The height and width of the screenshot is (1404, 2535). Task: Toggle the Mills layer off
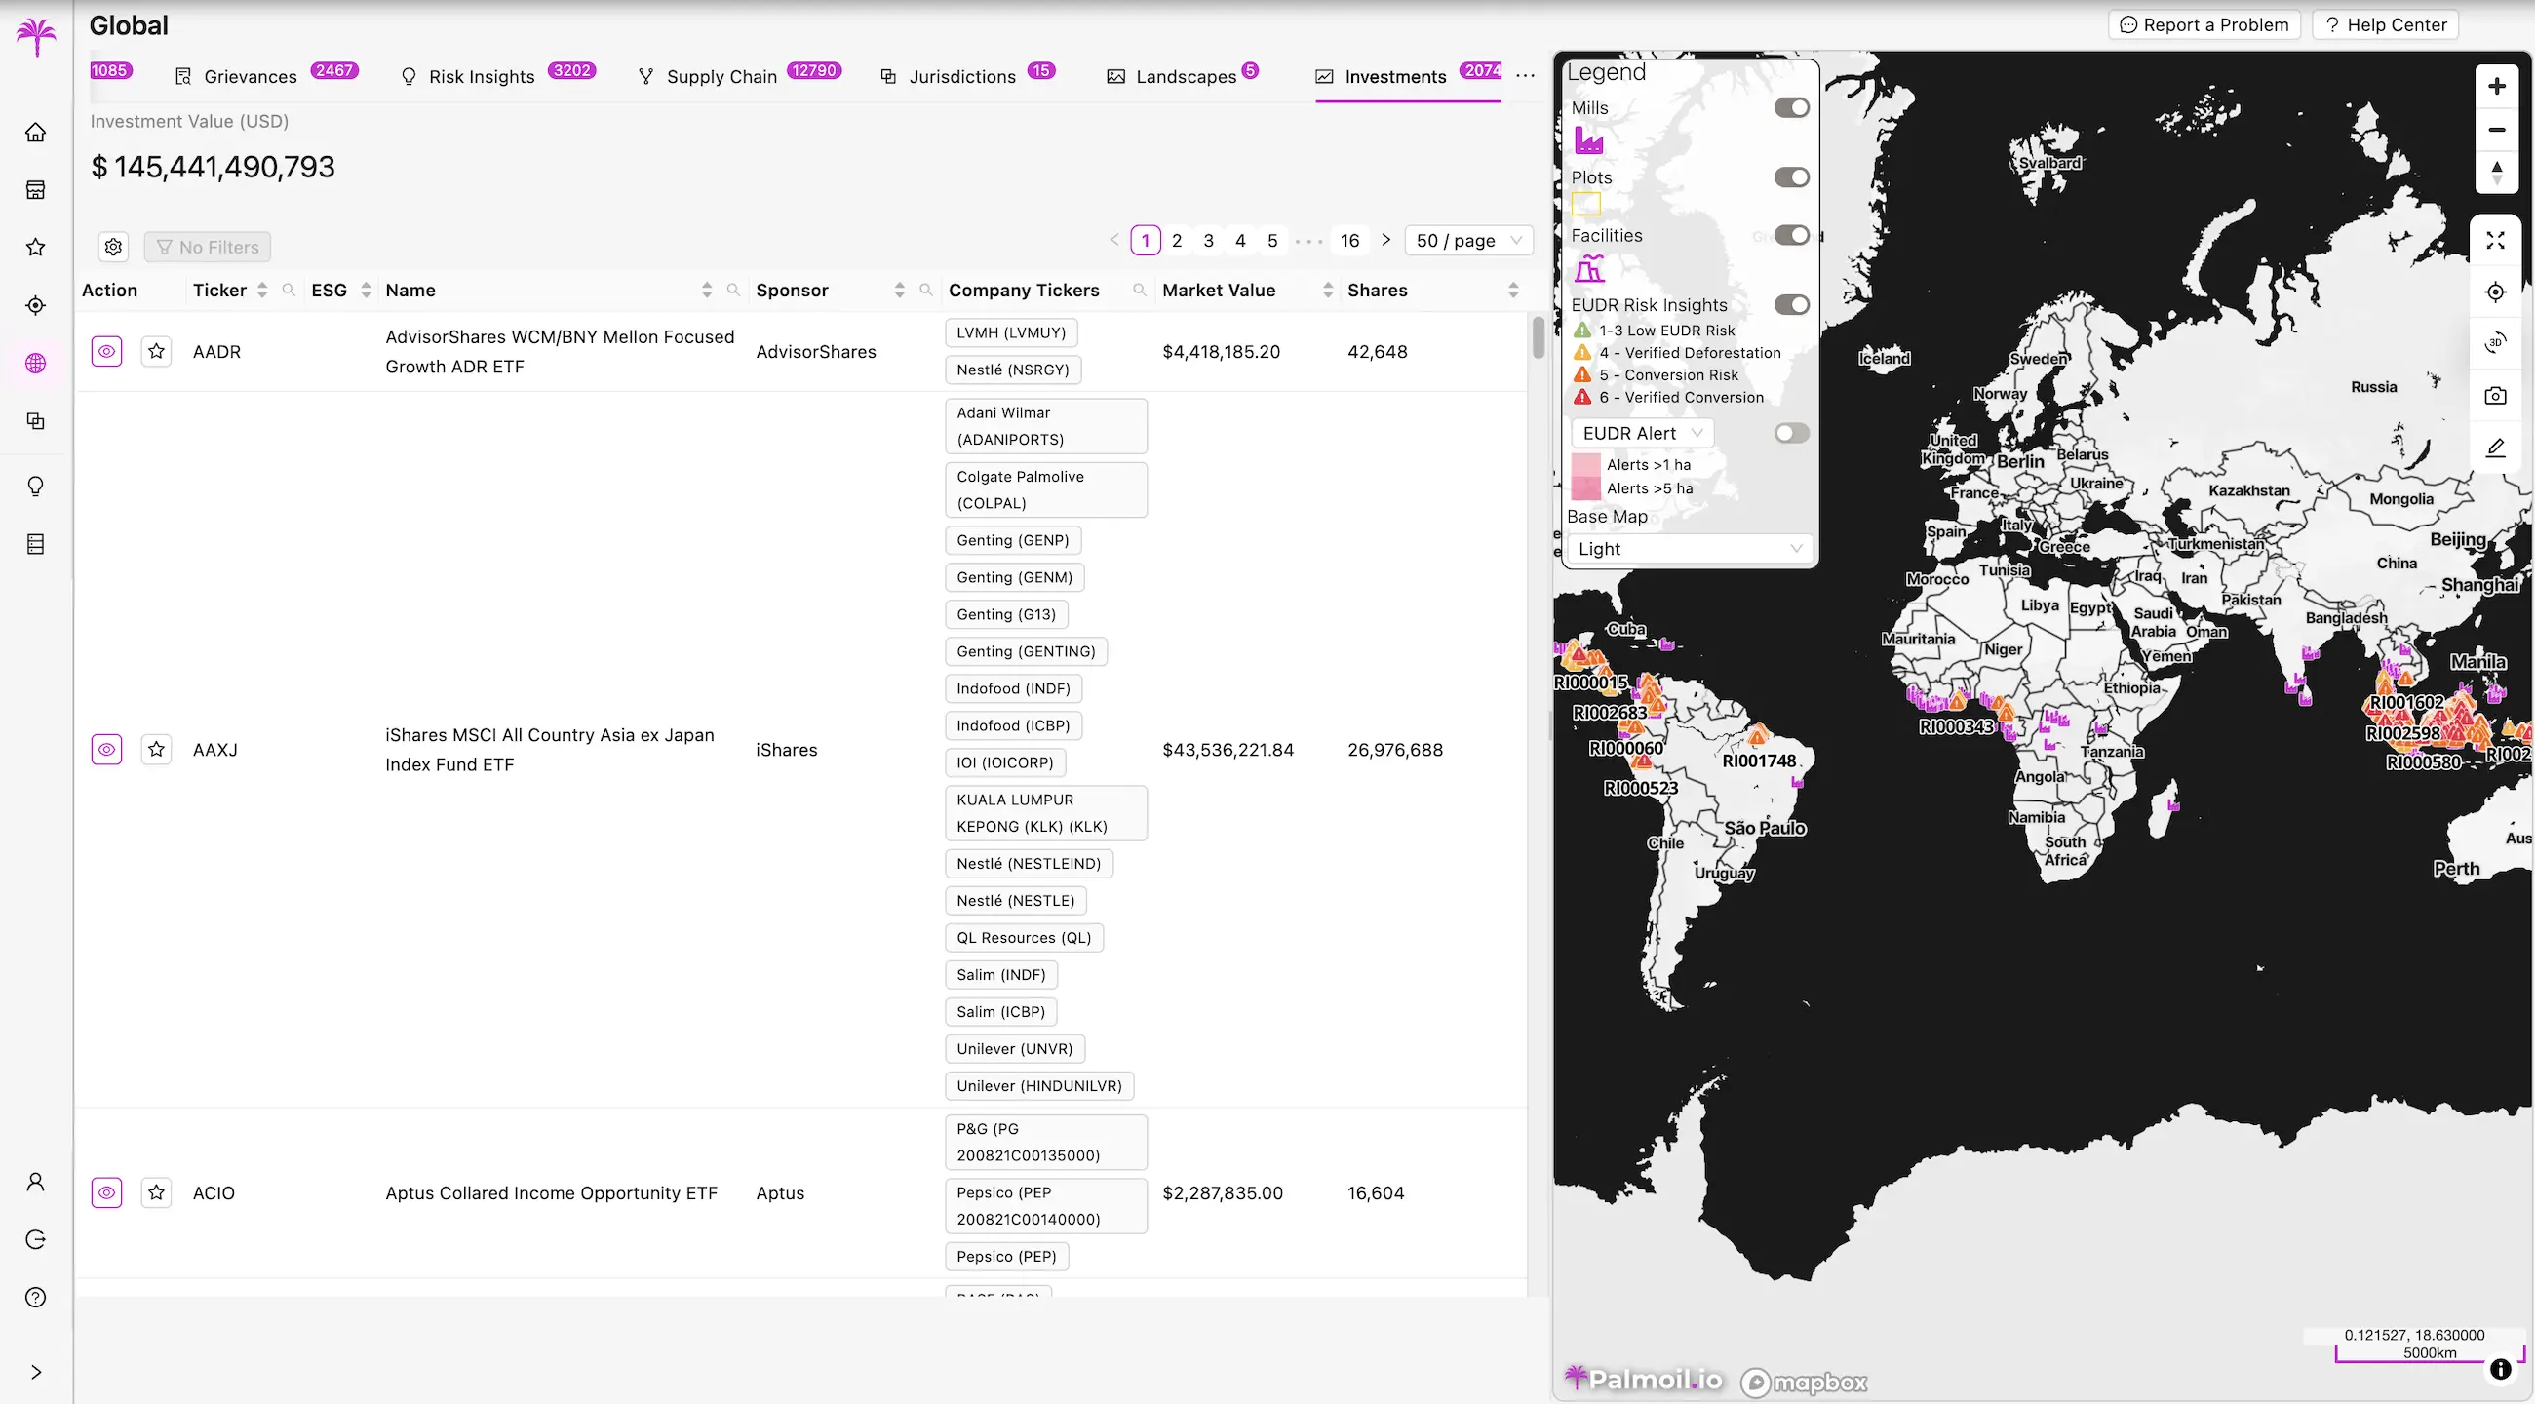(x=1791, y=108)
